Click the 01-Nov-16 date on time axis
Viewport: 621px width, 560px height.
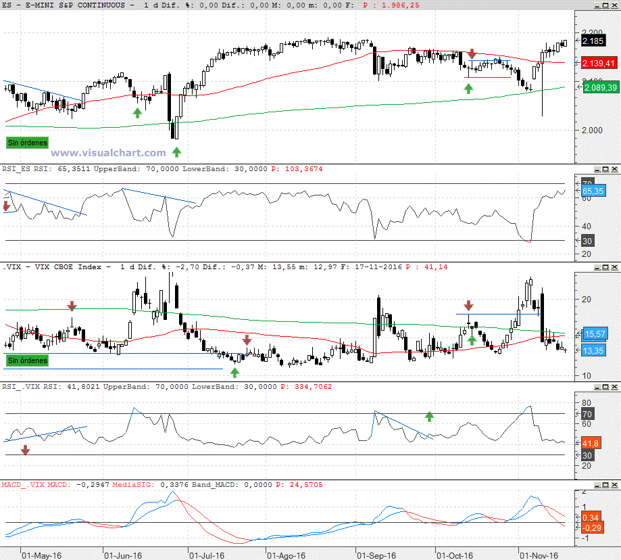click(539, 556)
